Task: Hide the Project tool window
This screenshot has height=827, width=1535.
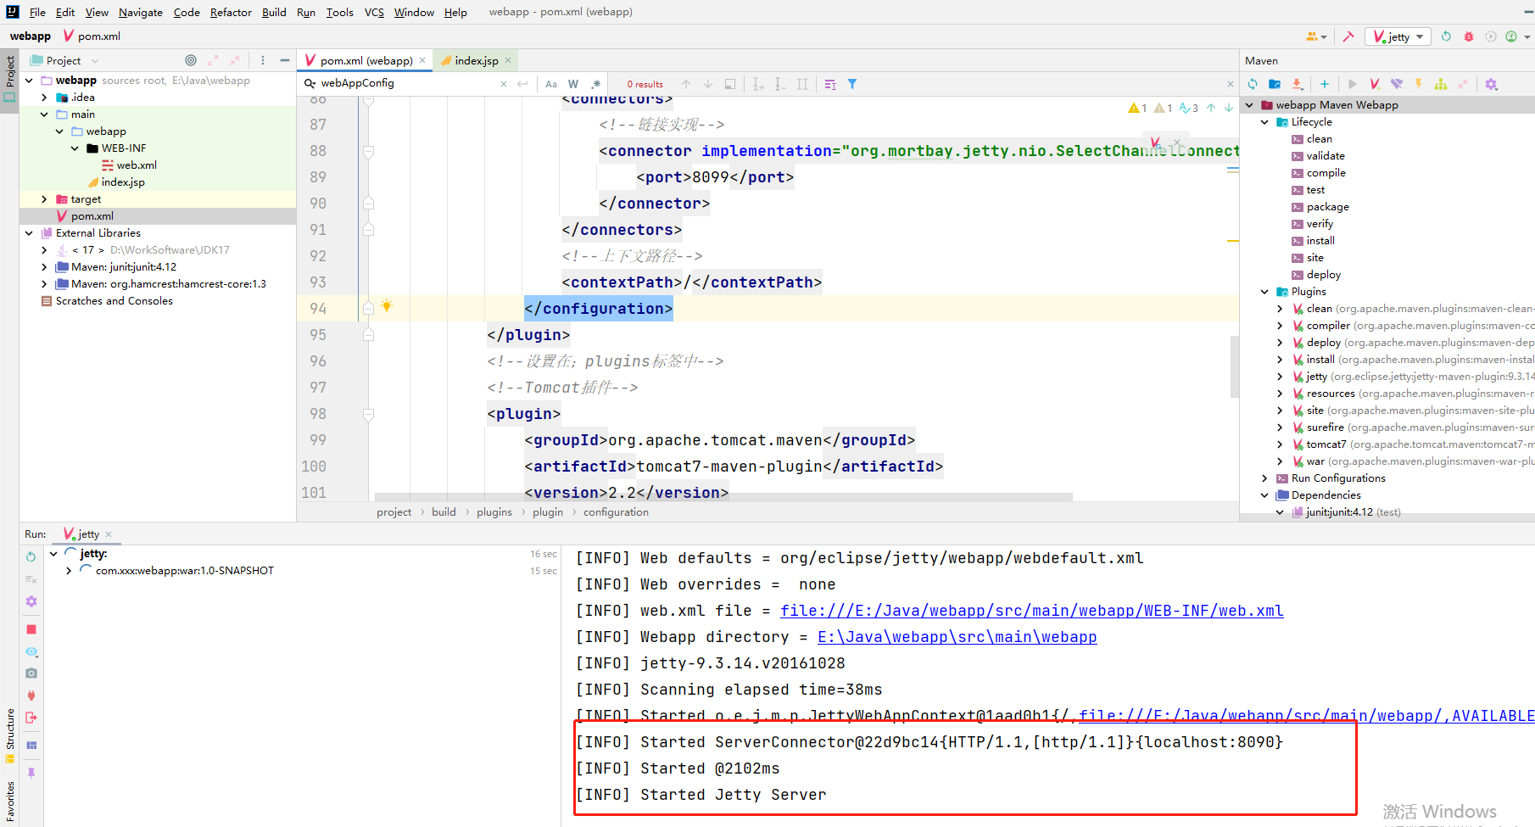Action: (x=285, y=60)
